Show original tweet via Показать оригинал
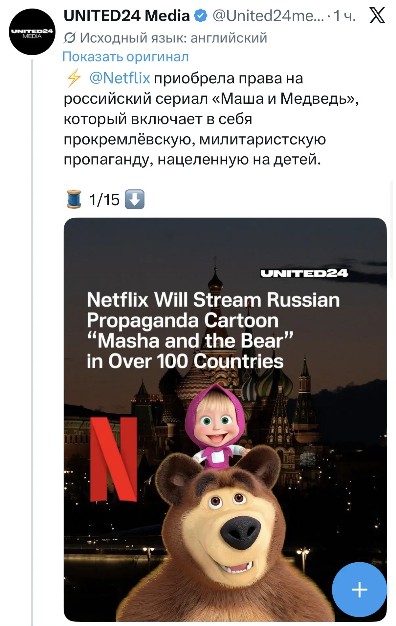The image size is (396, 626). [x=125, y=56]
